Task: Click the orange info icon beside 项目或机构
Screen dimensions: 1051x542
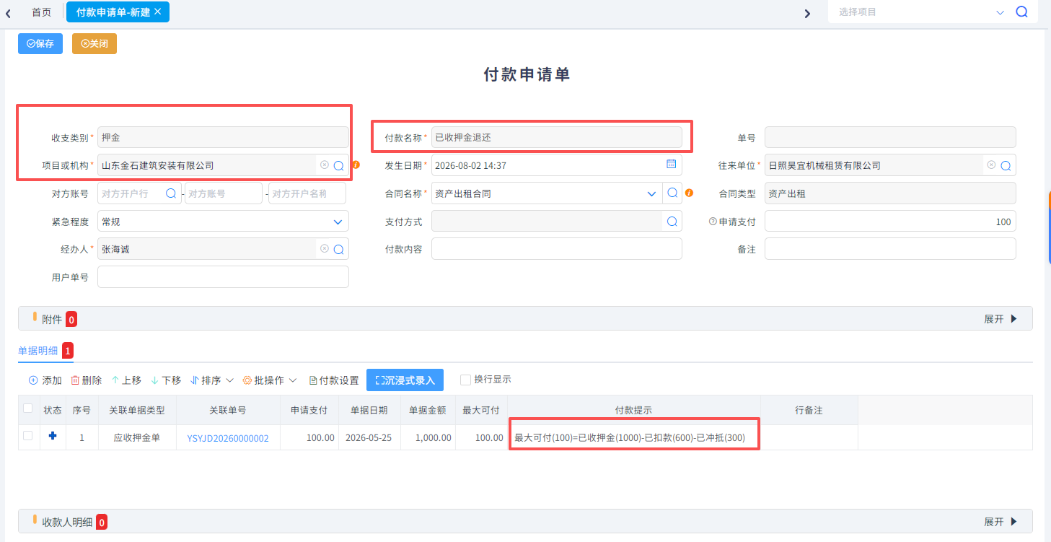Action: pos(356,165)
